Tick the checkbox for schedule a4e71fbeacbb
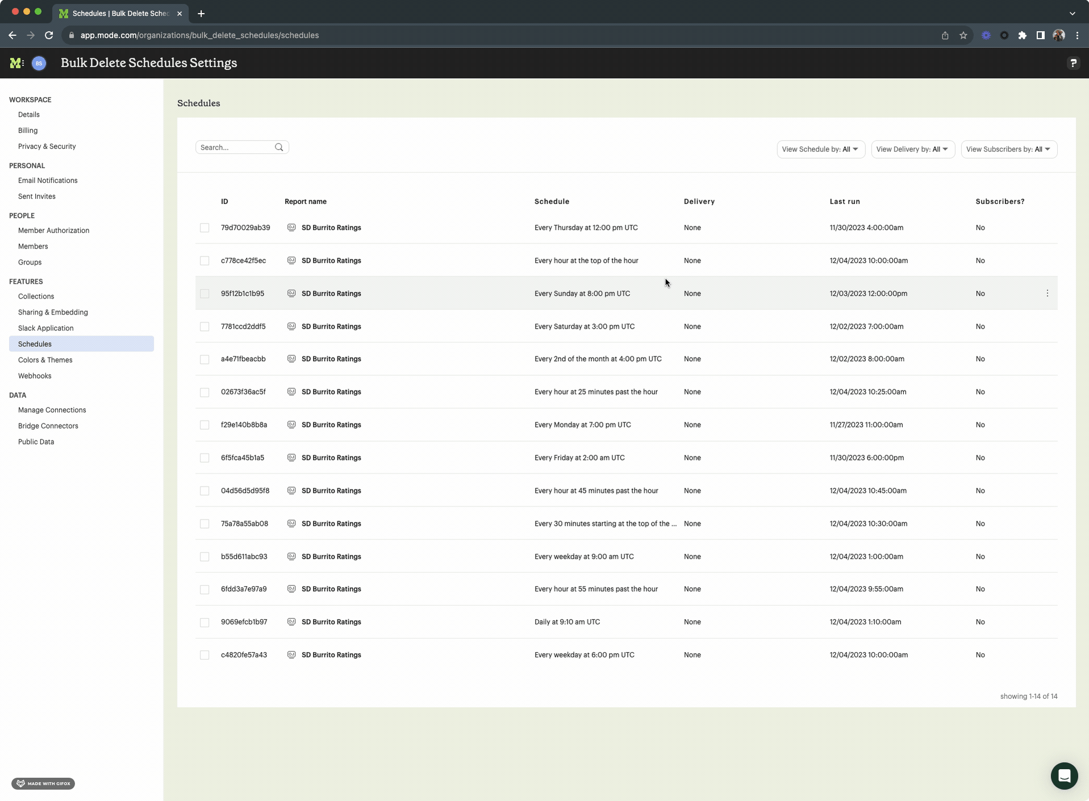Screen dimensions: 1089x801 pos(205,359)
